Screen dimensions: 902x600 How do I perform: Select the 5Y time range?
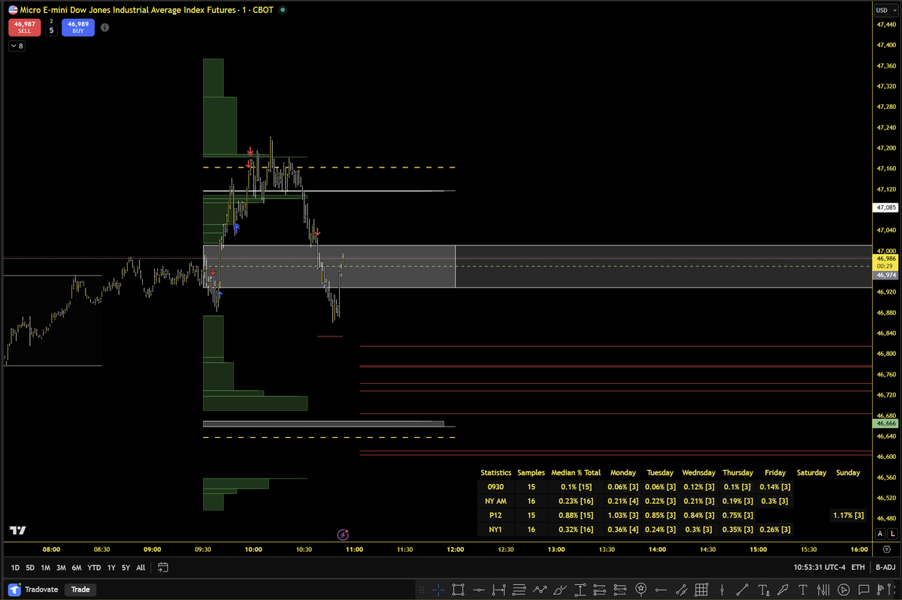click(x=126, y=568)
